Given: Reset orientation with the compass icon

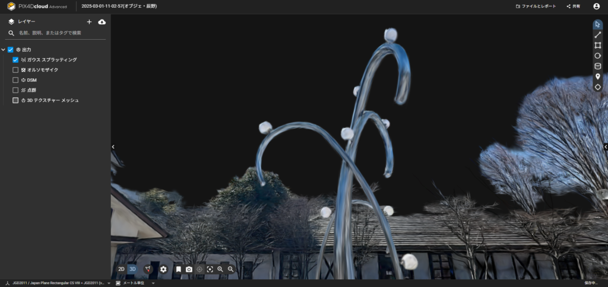Looking at the screenshot, I should click(148, 269).
